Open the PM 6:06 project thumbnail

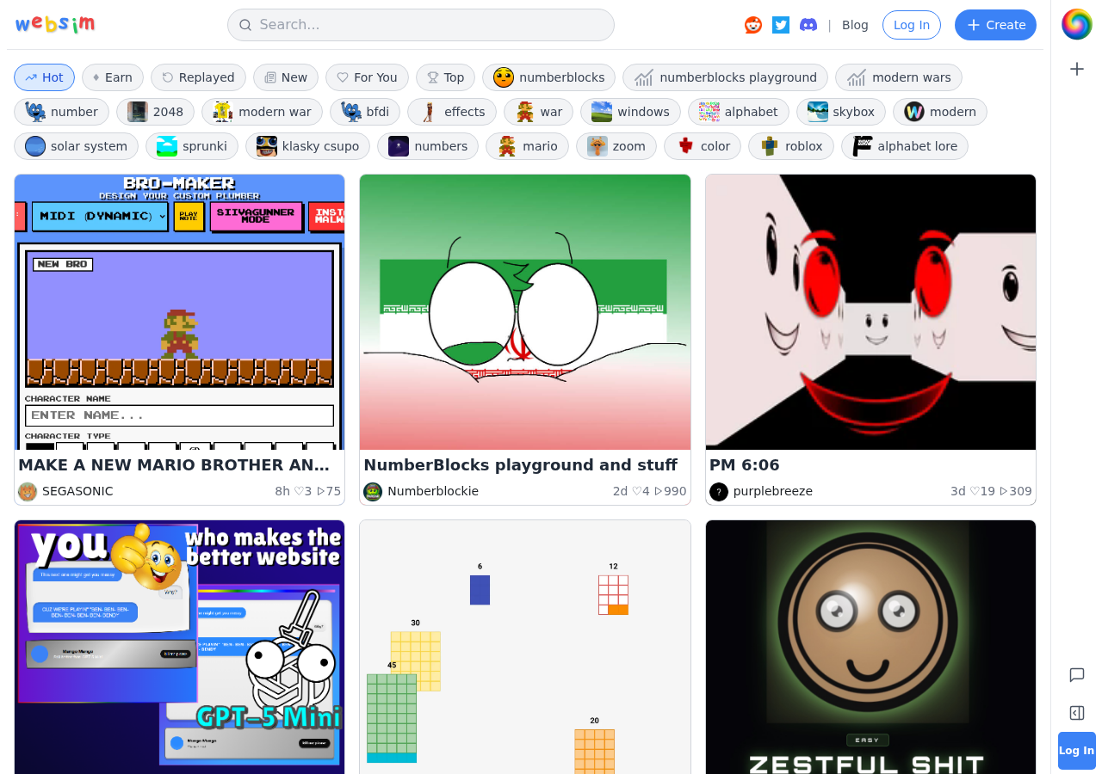(x=870, y=312)
